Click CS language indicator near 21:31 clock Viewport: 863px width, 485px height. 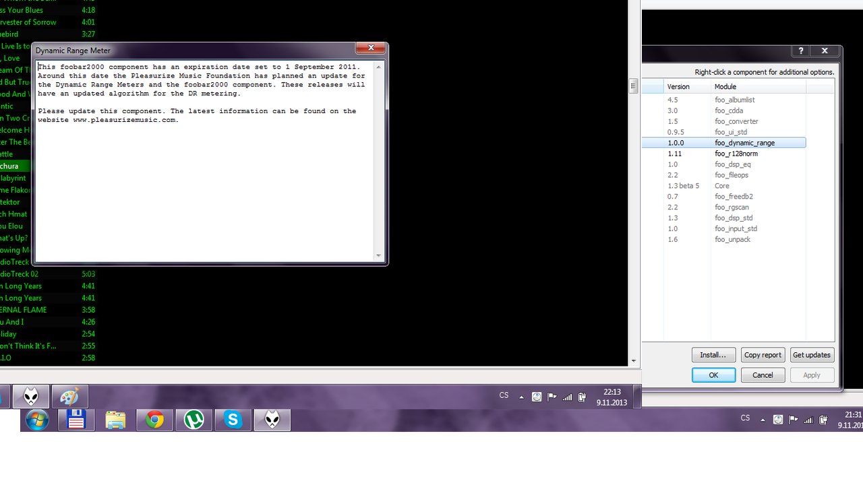[x=745, y=418]
